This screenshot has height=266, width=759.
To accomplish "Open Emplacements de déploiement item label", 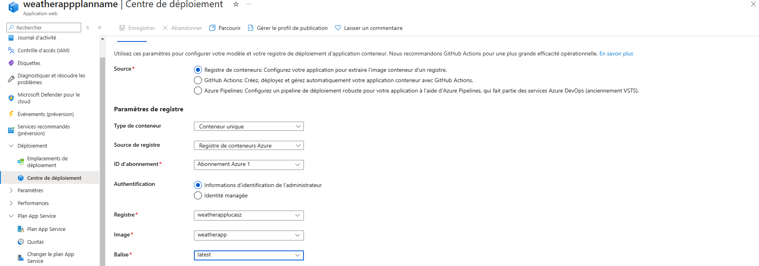I will pos(47,162).
